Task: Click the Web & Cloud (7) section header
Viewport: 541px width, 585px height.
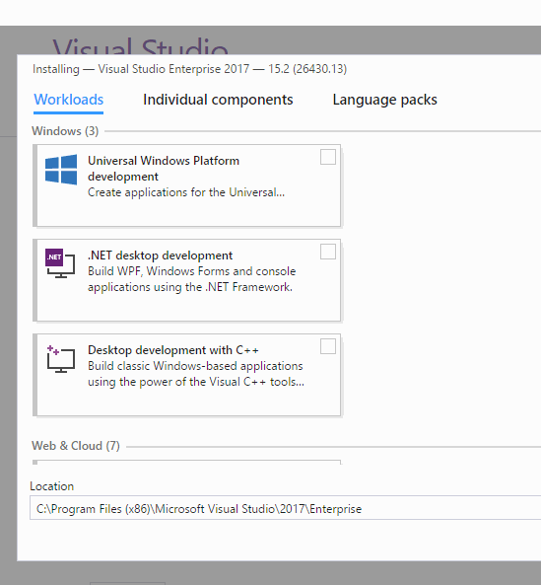Action: click(76, 446)
